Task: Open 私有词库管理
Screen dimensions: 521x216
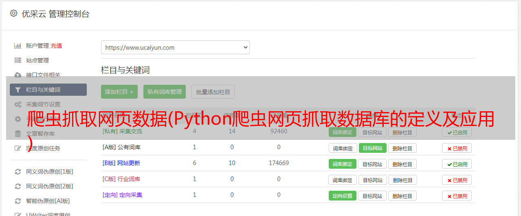Action: 165,92
